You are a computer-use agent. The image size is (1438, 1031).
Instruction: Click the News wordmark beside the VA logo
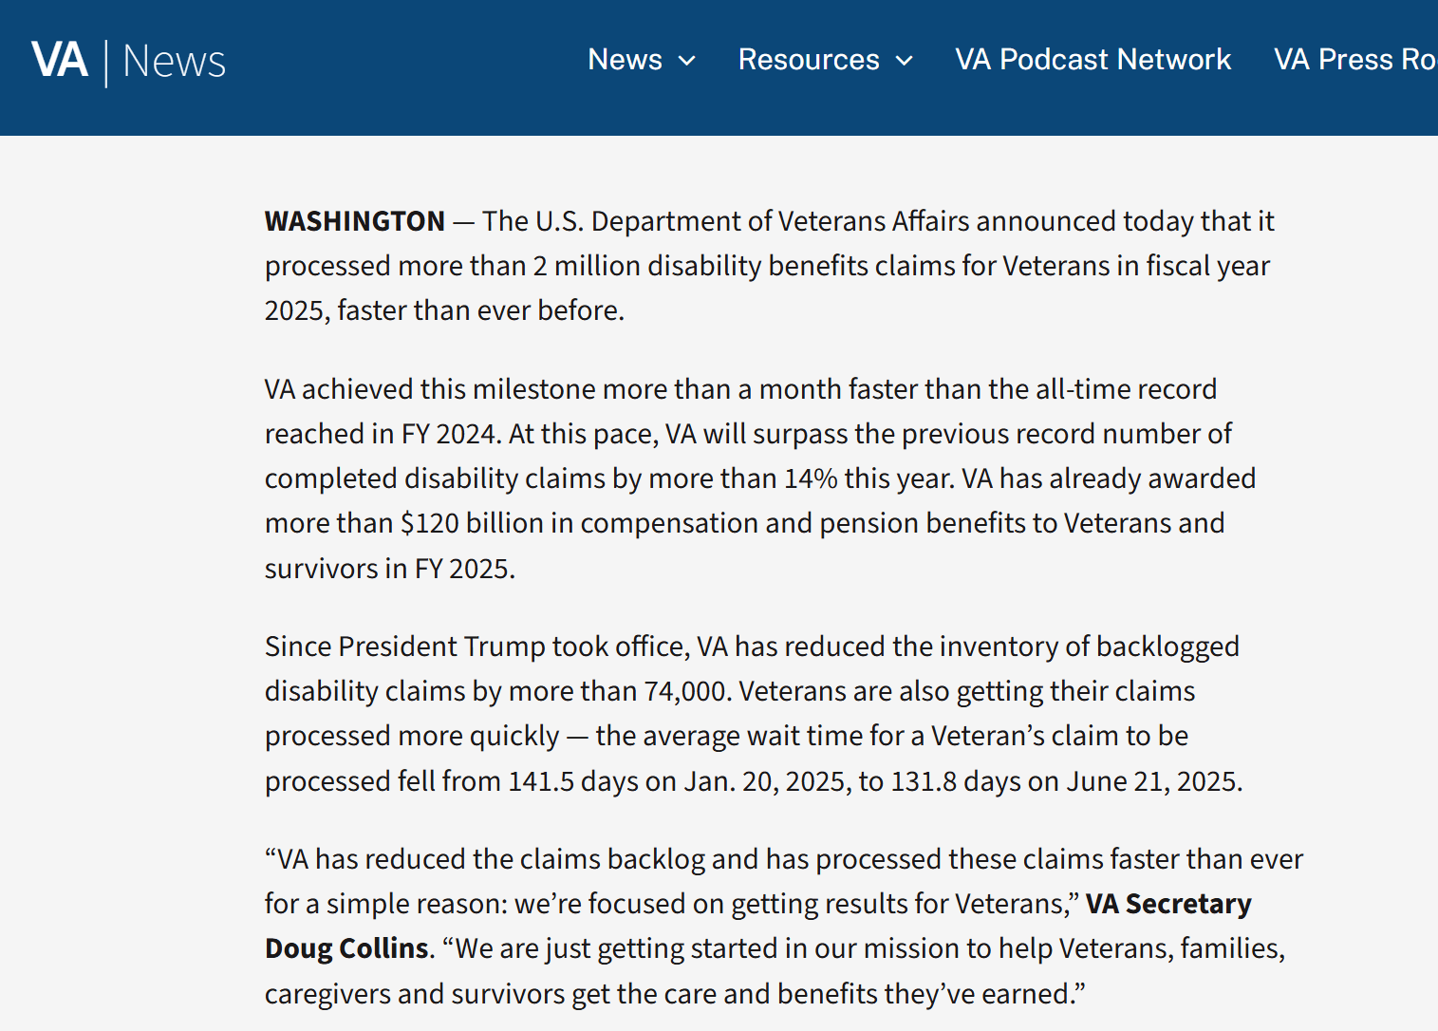[174, 60]
